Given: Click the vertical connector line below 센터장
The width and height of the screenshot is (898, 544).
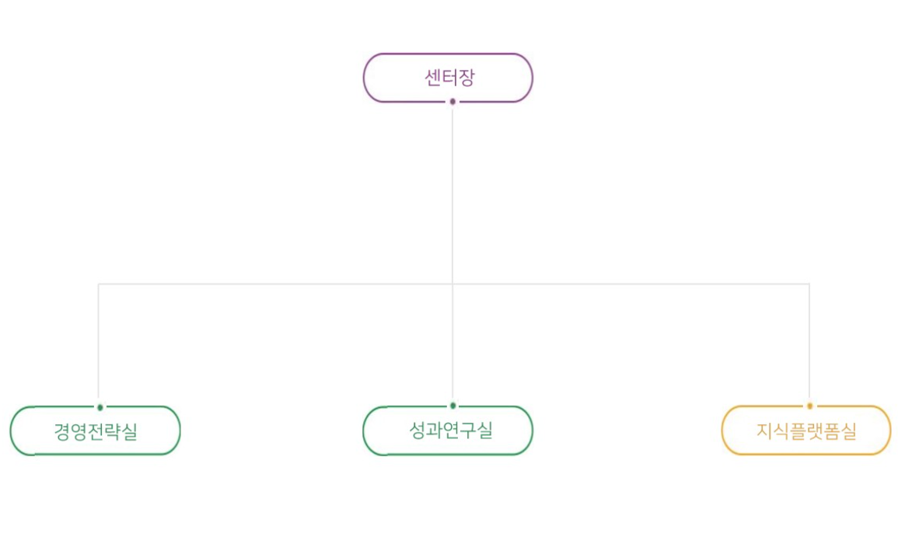Looking at the screenshot, I should coord(452,194).
